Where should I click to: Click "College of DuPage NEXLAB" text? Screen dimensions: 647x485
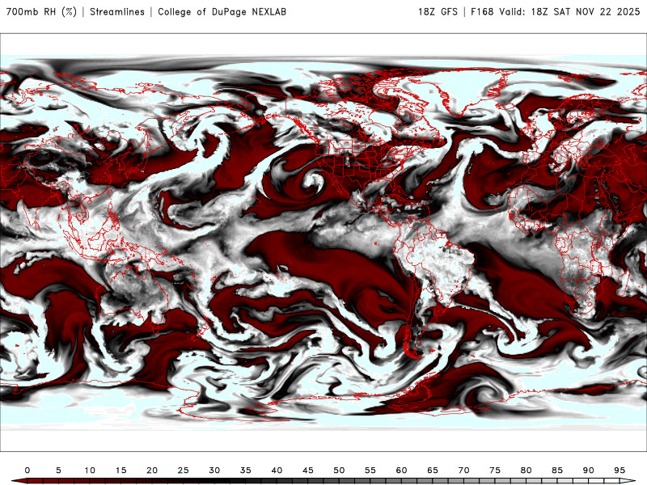coord(222,12)
